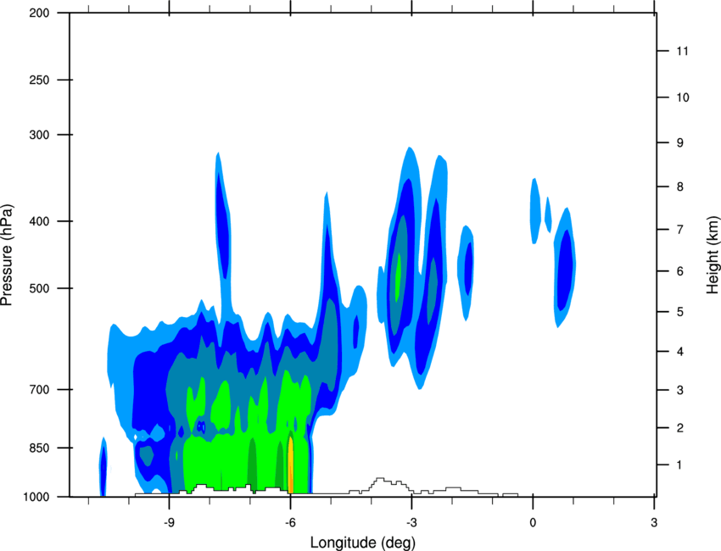721x551 pixels.
Task: Click the -3 longitude tick label
Action: pos(411,522)
